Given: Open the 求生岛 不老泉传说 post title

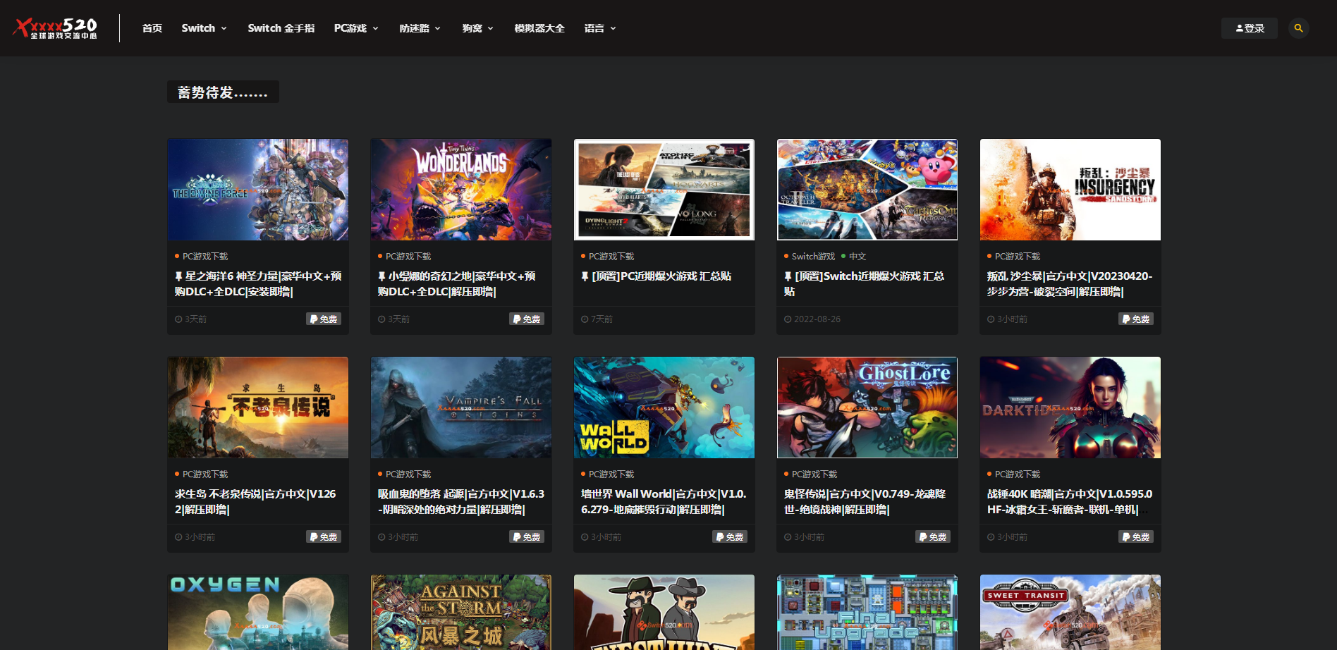Looking at the screenshot, I should 255,502.
